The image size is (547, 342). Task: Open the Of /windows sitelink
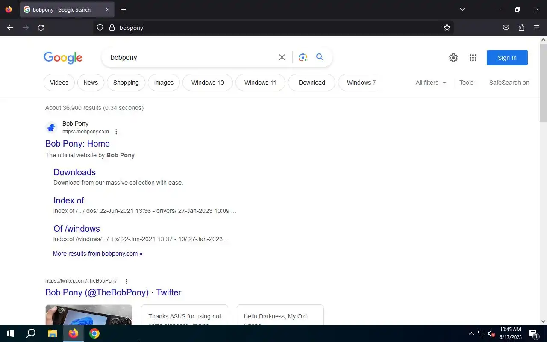tap(76, 229)
